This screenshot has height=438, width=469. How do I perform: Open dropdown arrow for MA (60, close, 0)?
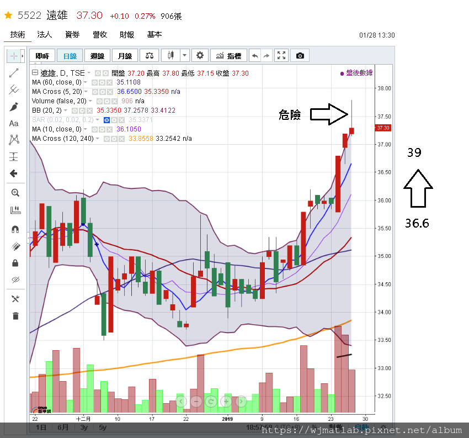[x=86, y=82]
